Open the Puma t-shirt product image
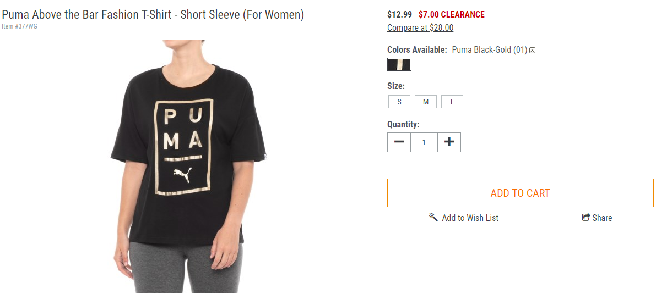Viewport: 656px width, 294px height. coord(189,166)
